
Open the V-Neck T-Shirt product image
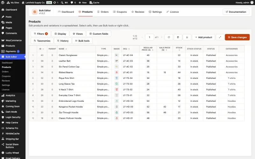(117, 90)
